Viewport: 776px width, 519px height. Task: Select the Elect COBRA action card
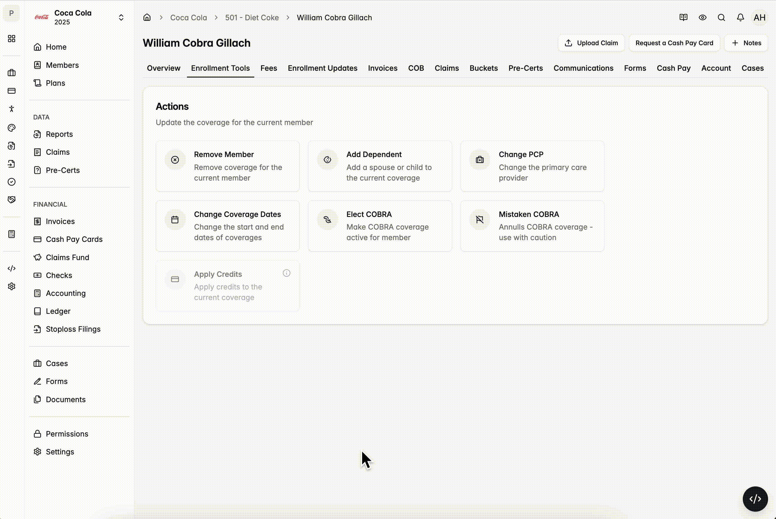click(x=380, y=226)
